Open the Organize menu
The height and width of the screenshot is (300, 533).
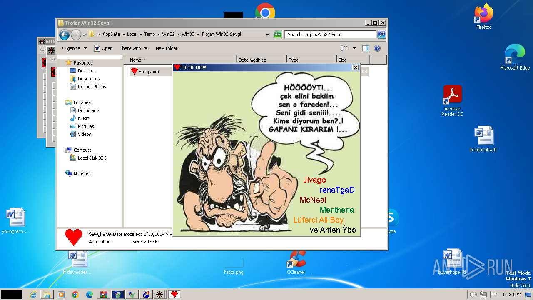coord(74,48)
